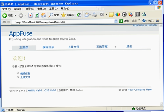Open the 编辑(E) menu
Viewport: 164px width, 112px height.
tap(18, 9)
